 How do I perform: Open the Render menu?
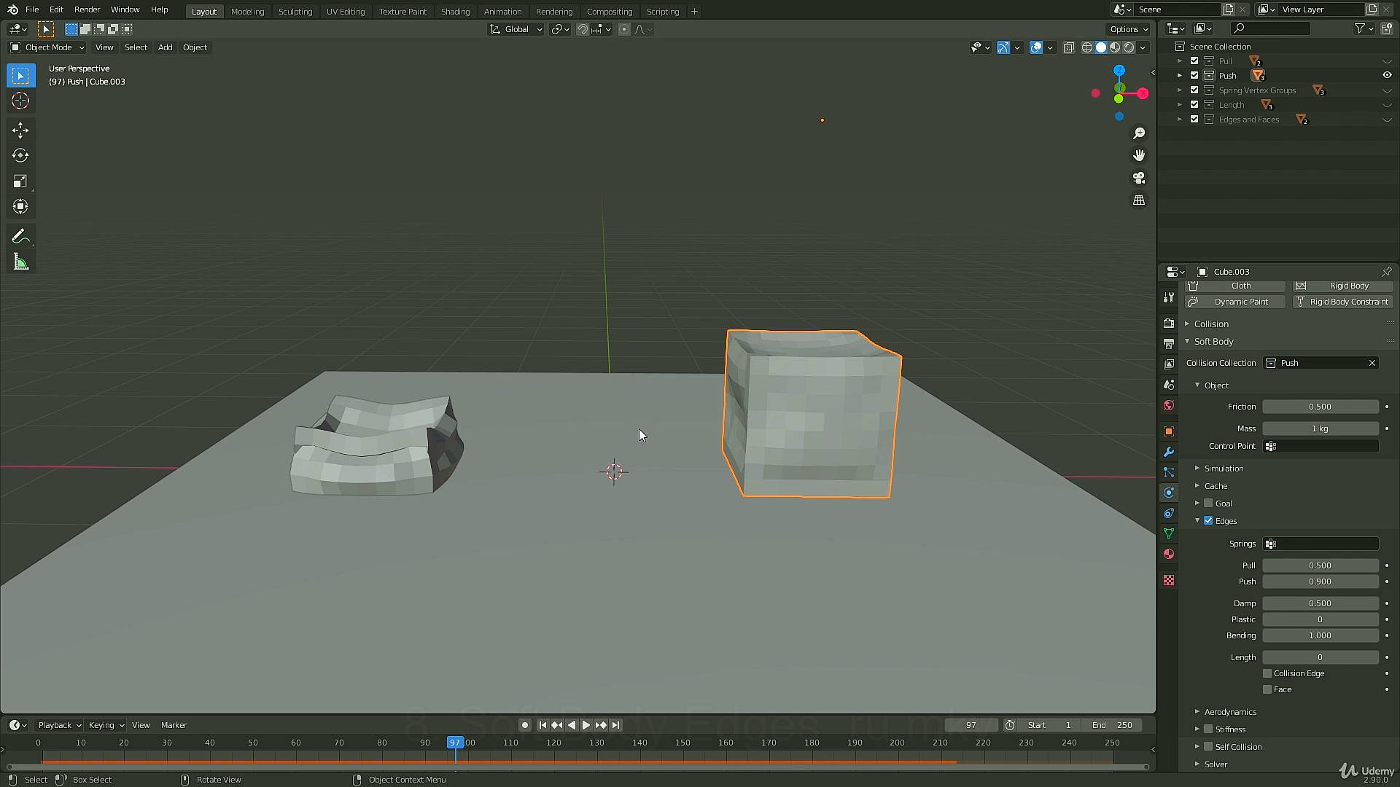[87, 9]
